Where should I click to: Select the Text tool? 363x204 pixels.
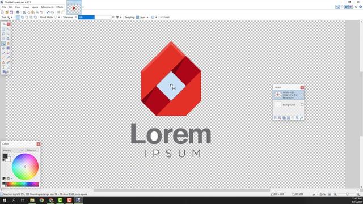(3, 67)
